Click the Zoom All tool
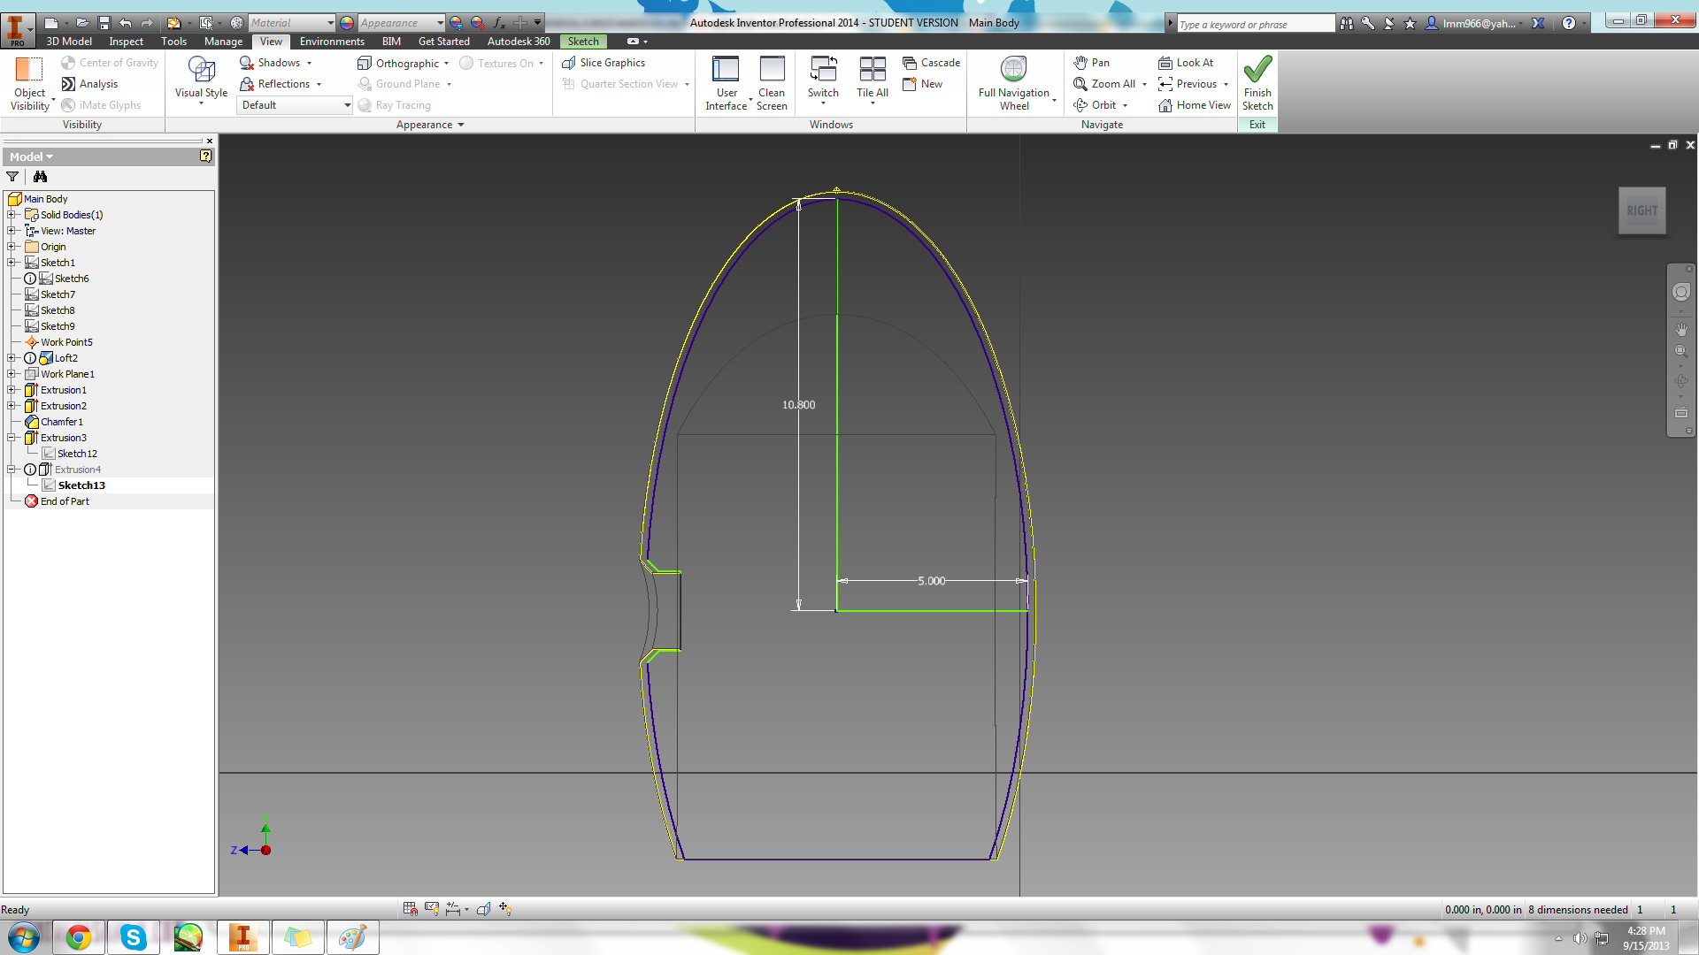The height and width of the screenshot is (955, 1699). 1104,84
